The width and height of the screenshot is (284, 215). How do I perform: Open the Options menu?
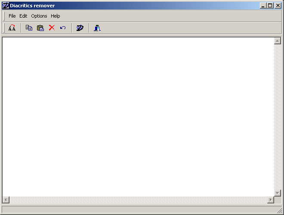tap(39, 16)
